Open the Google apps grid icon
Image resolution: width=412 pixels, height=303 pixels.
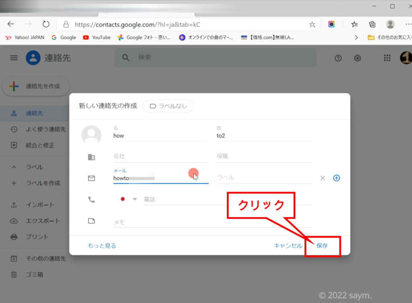[387, 58]
